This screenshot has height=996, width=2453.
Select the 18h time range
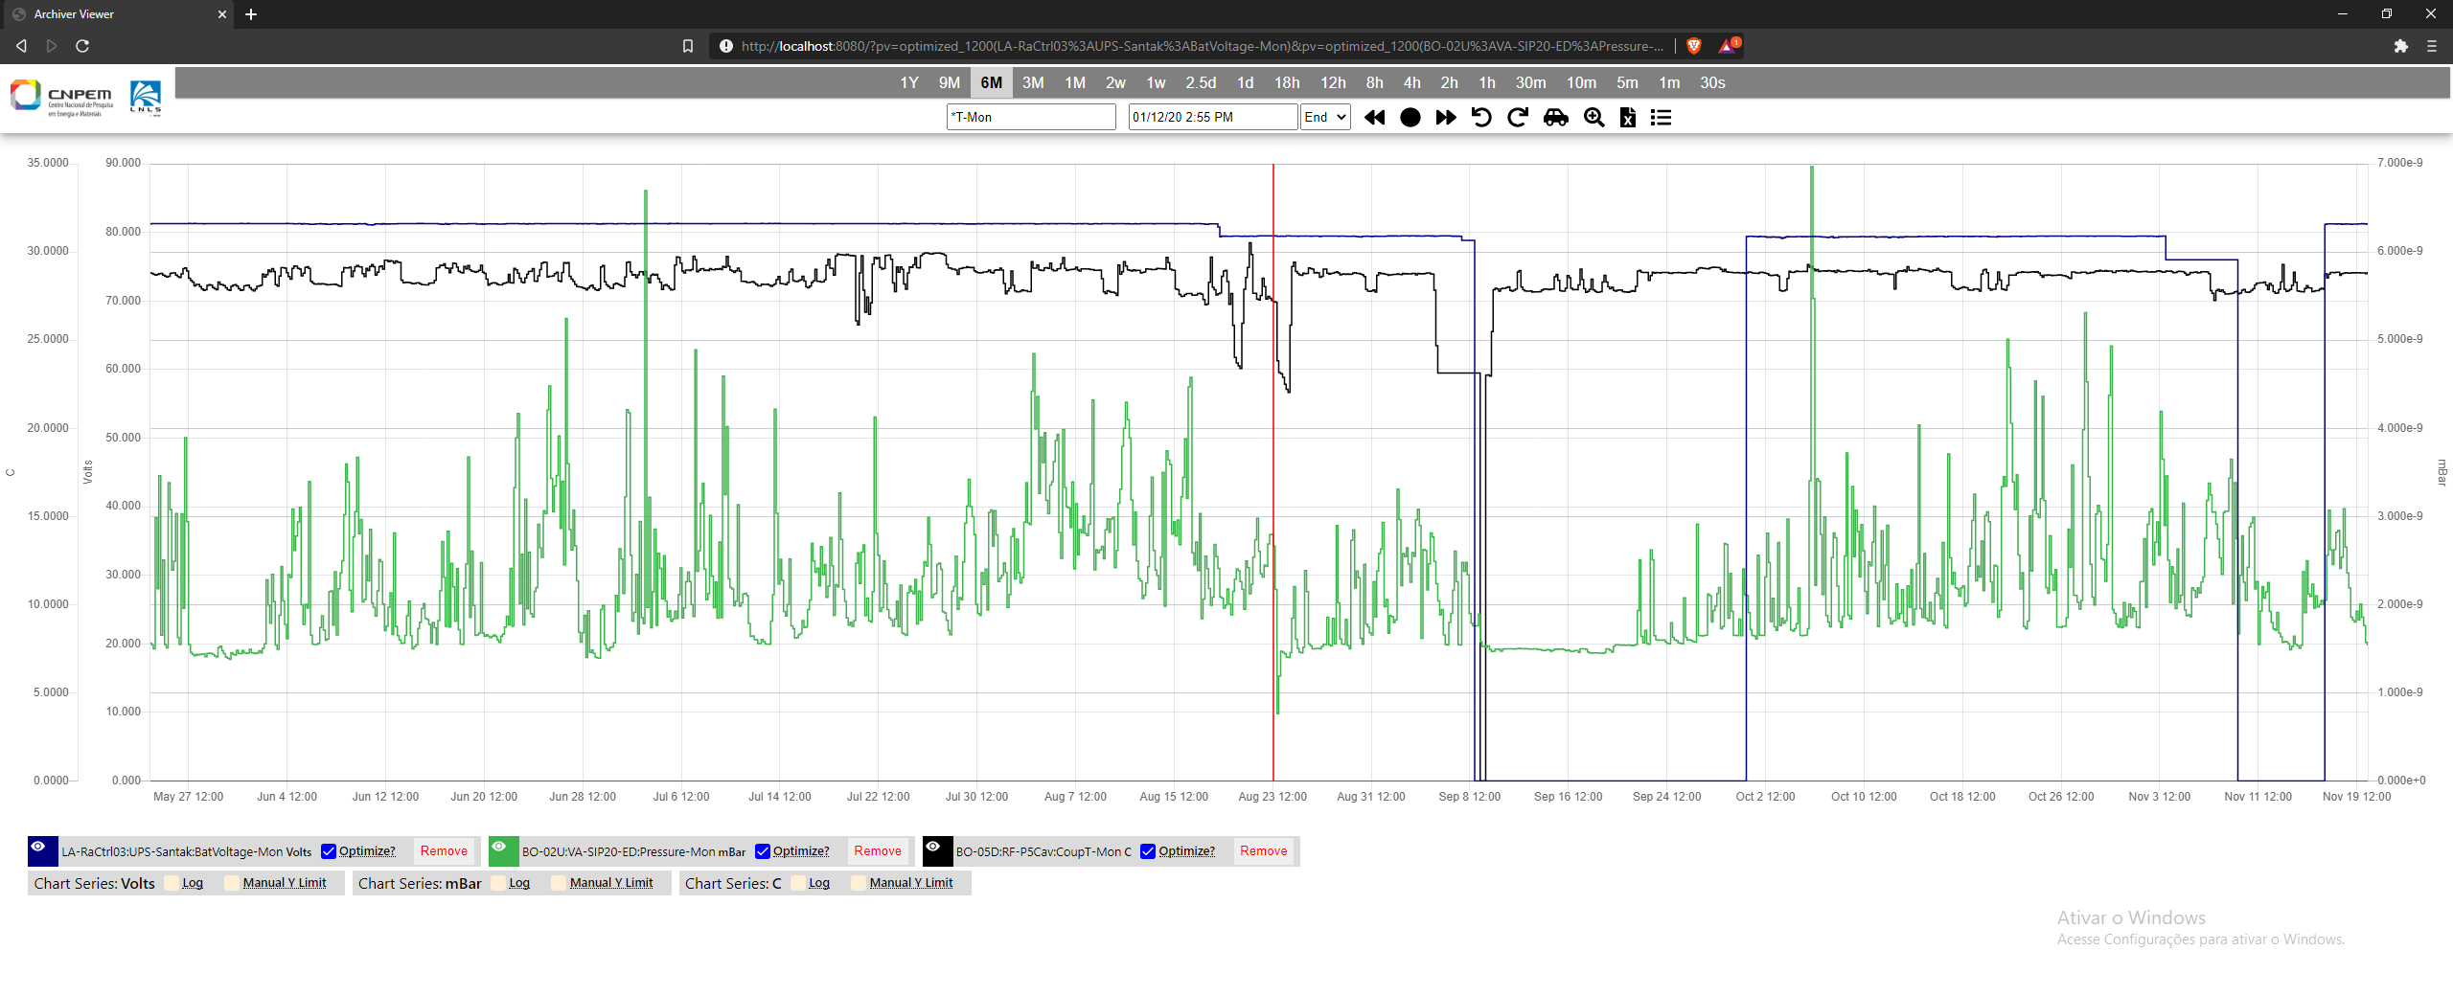point(1287,83)
